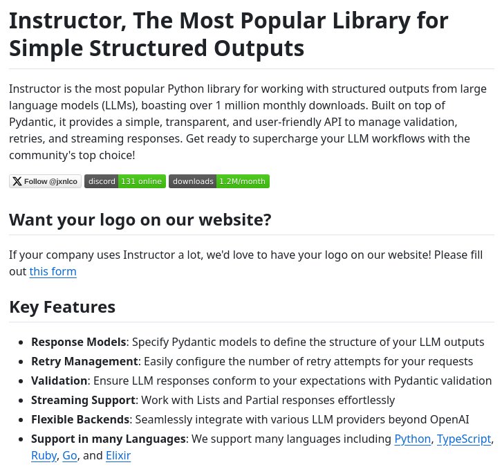Open the TypeScript link
This screenshot has width=502, height=476.
[x=464, y=439]
